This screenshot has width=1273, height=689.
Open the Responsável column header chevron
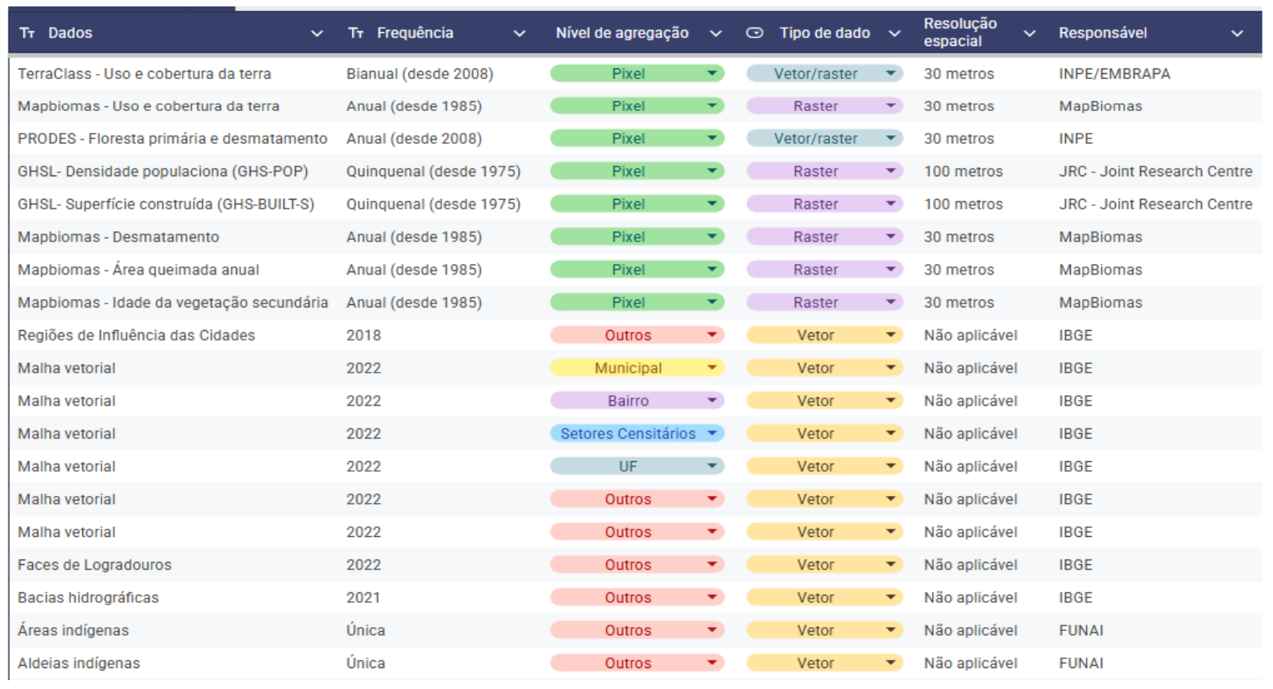(x=1237, y=34)
